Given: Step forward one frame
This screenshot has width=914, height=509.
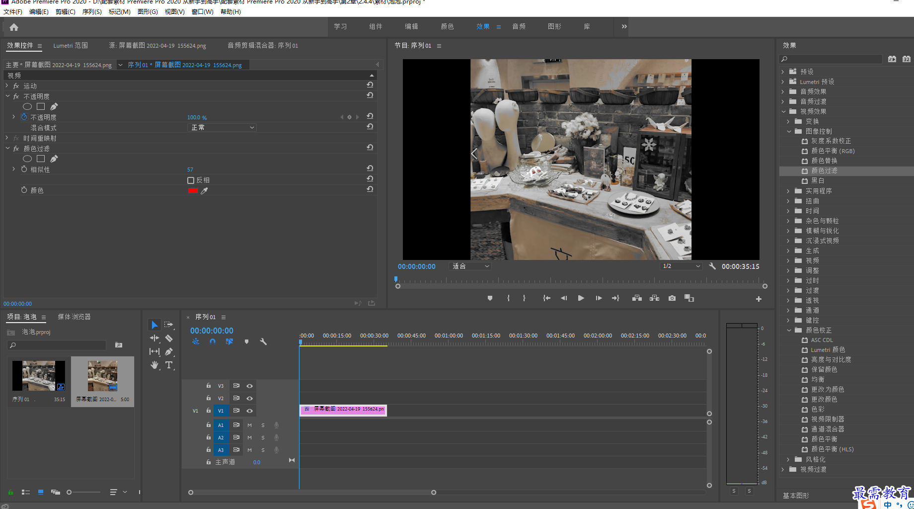Looking at the screenshot, I should coord(599,298).
